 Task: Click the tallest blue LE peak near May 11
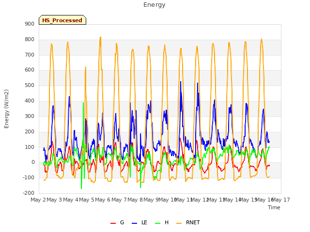pyautogui.click(x=181, y=82)
